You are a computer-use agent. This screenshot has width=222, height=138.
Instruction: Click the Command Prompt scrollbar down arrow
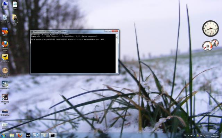[117, 72]
